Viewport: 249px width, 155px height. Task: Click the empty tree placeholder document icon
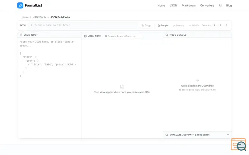[x=122, y=87]
